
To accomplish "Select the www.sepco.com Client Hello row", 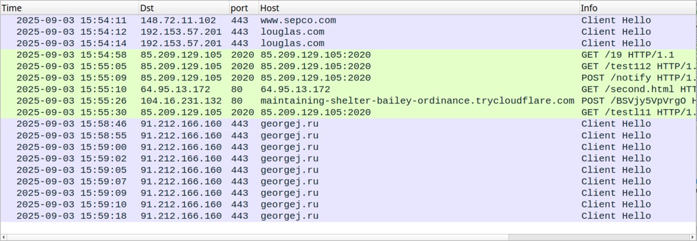I will (349, 20).
